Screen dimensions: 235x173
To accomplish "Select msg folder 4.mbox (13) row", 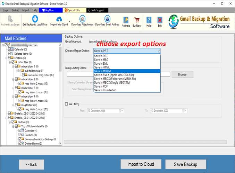I will pyautogui.click(x=36, y=101).
